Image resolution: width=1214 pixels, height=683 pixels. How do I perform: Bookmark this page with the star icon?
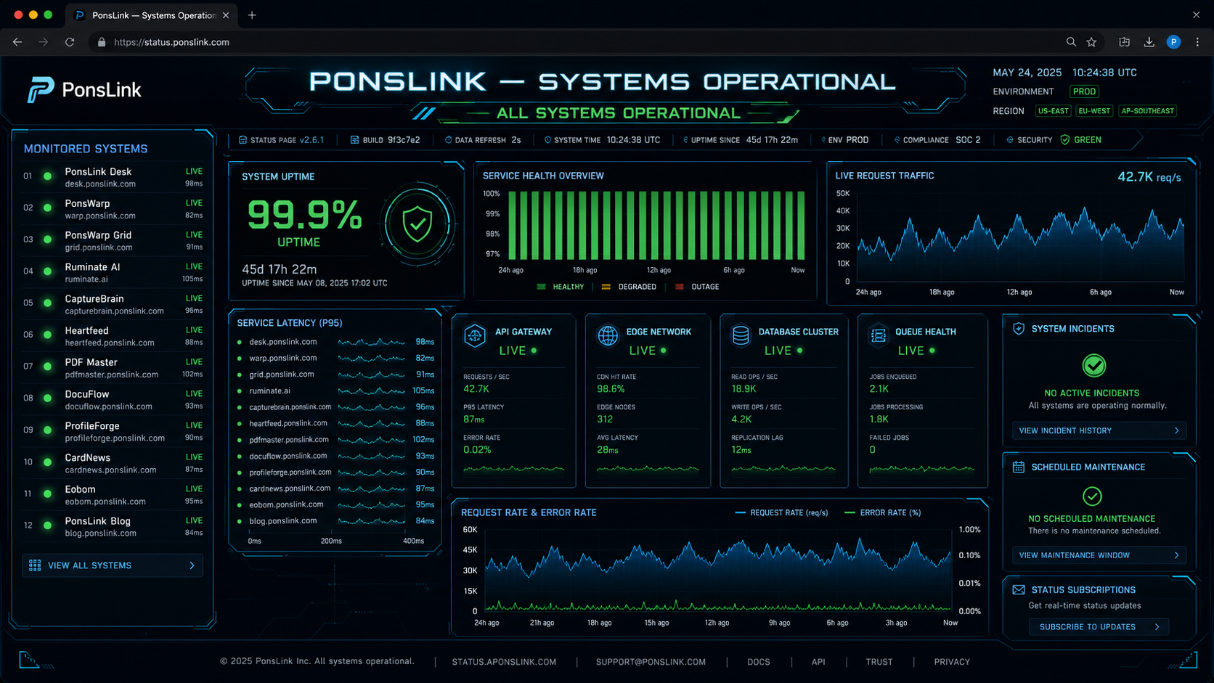point(1091,42)
